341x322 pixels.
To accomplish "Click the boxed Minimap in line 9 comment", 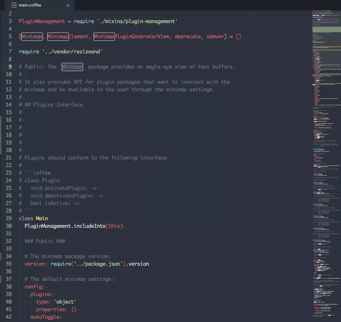I will [73, 67].
